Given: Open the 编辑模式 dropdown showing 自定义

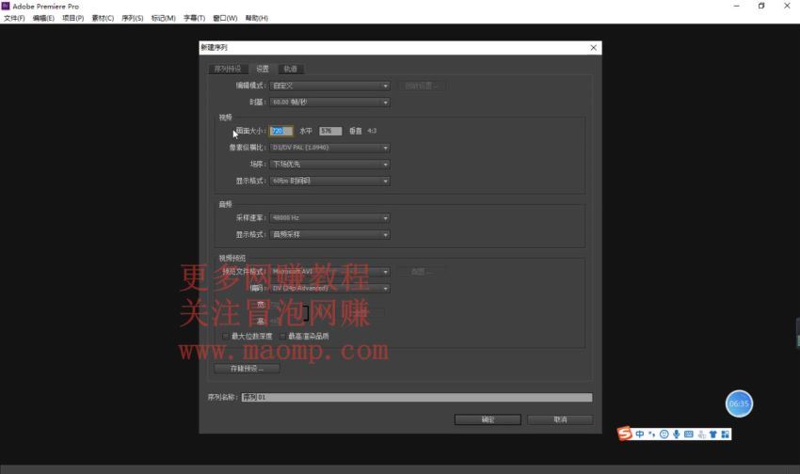Looking at the screenshot, I should (x=329, y=86).
